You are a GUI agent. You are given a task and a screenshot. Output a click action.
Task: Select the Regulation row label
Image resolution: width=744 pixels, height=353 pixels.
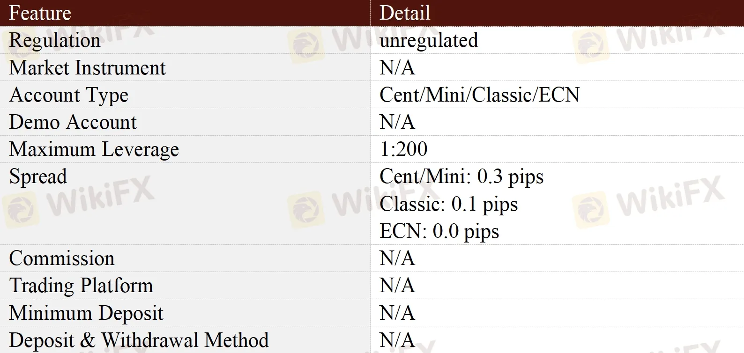pyautogui.click(x=55, y=41)
